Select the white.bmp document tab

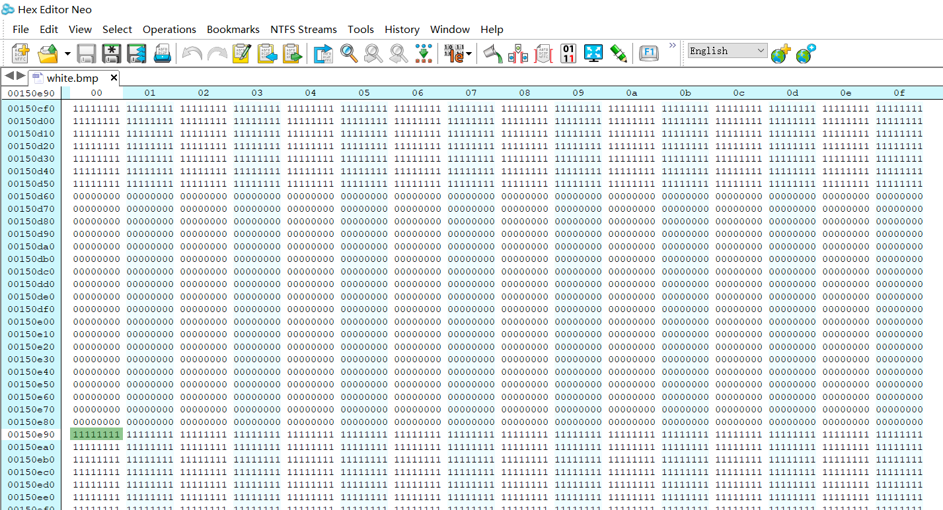73,78
